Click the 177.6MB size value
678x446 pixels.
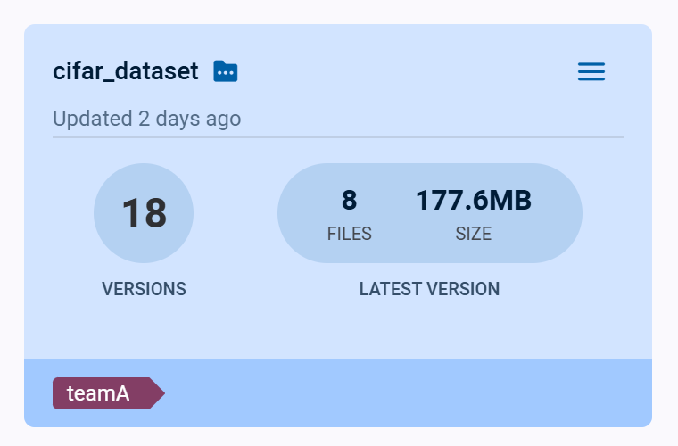pos(473,201)
